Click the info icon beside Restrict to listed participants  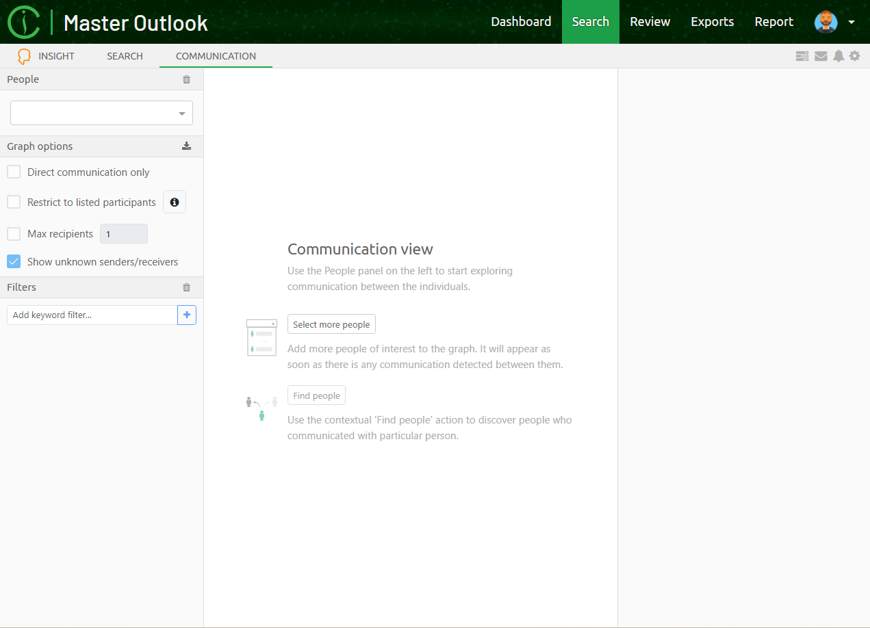pyautogui.click(x=175, y=202)
